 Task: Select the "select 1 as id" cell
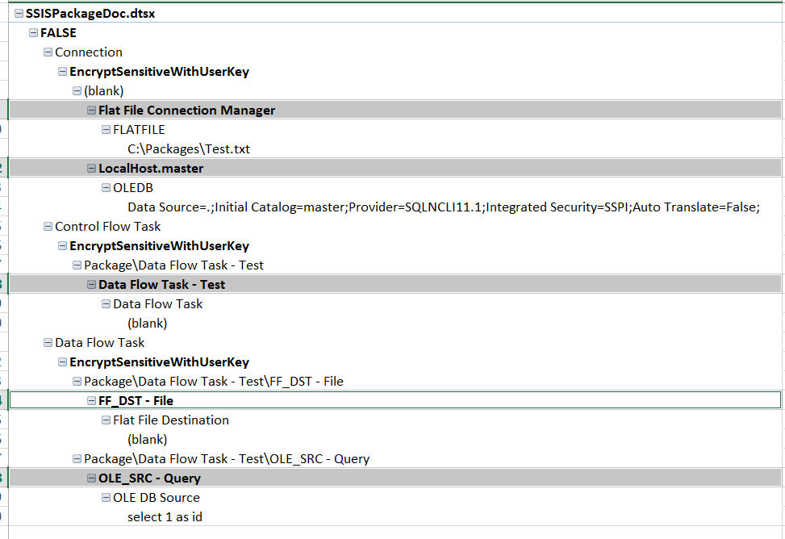pos(165,517)
